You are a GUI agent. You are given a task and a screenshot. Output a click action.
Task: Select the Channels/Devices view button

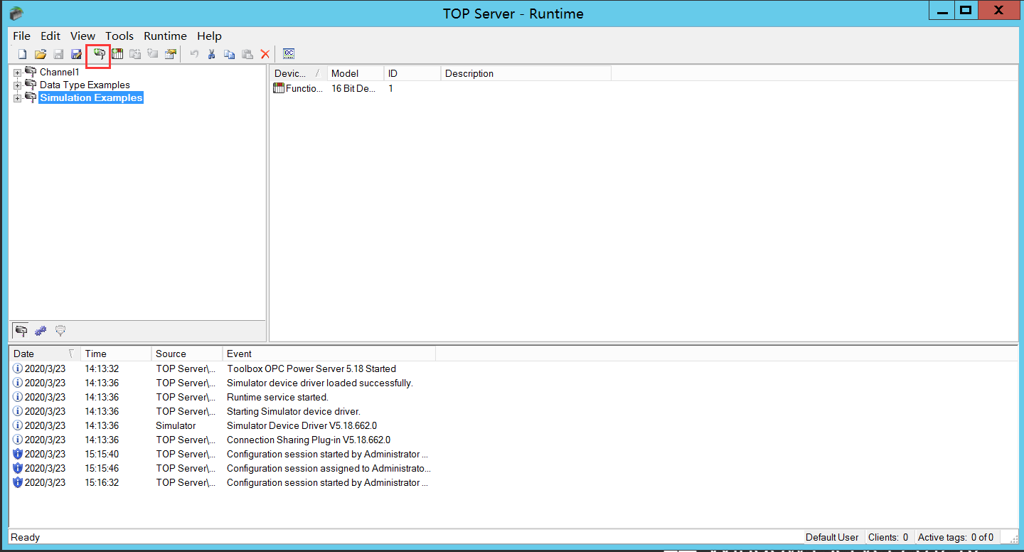pos(21,331)
